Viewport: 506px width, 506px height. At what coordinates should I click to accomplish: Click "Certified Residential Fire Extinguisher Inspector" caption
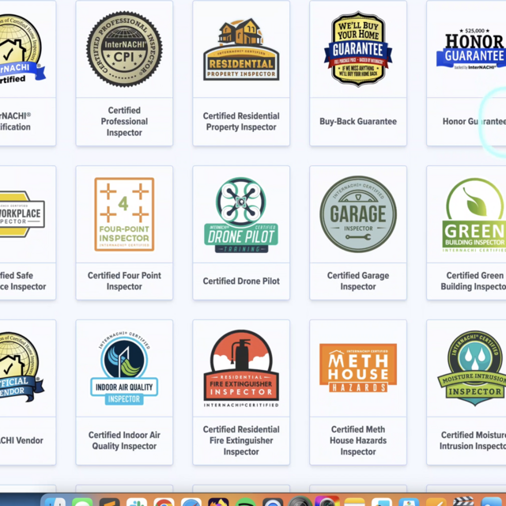coord(241,440)
